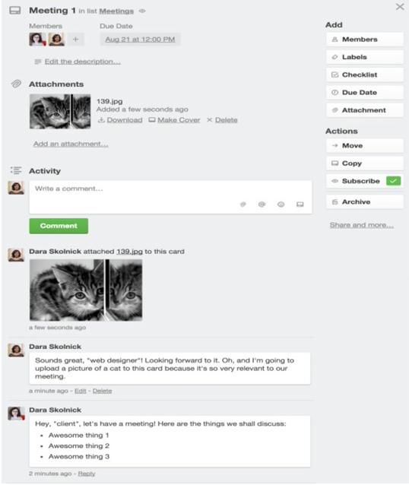This screenshot has width=409, height=485.
Task: Click the watching eye icon beside Meetings
Action: [142, 11]
